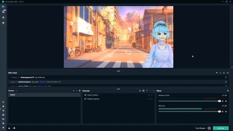The height and width of the screenshot is (131, 233).
Task: Click username thebestgamer370 in Mini Feed
Action: tap(27, 78)
